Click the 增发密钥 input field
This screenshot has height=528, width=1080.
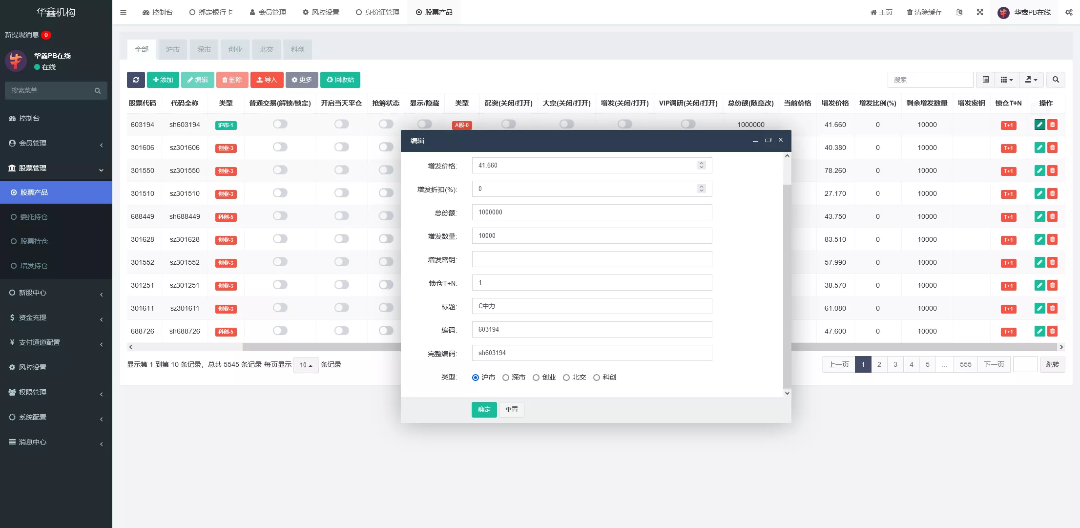pos(591,259)
